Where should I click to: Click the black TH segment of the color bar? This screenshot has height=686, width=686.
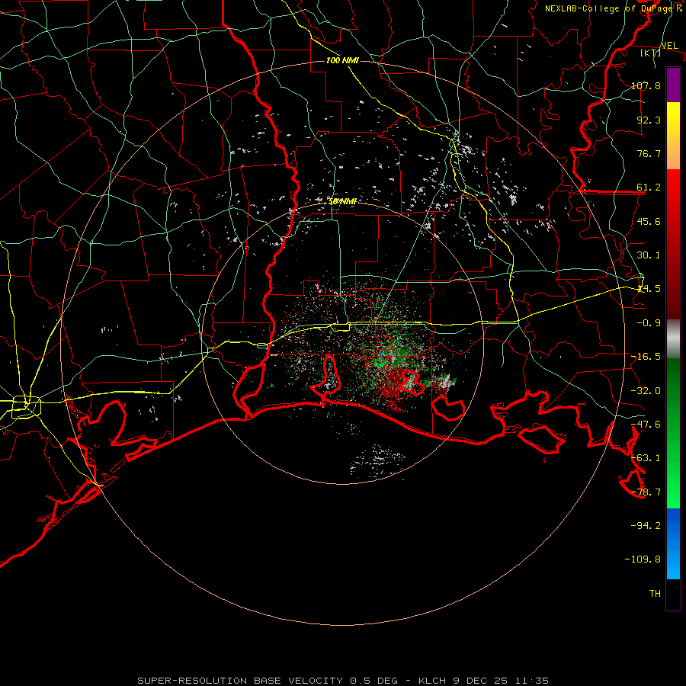coord(673,594)
